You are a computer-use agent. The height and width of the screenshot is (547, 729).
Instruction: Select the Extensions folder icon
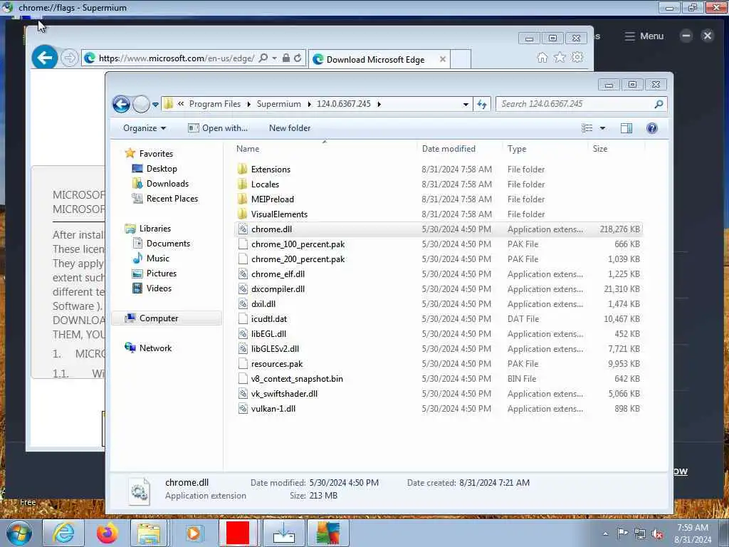click(x=242, y=169)
